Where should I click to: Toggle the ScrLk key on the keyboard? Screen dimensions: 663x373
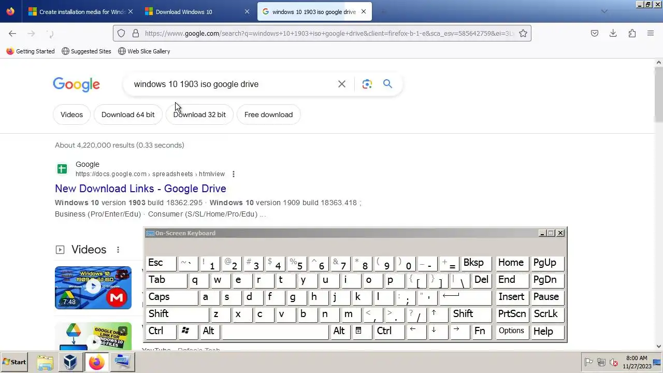(548, 314)
